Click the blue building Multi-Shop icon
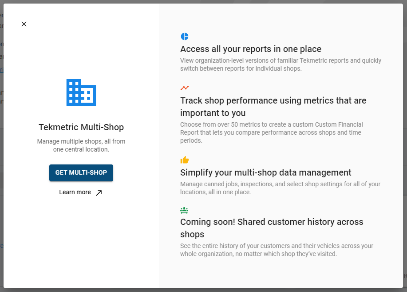Image resolution: width=407 pixels, height=292 pixels. (x=81, y=92)
